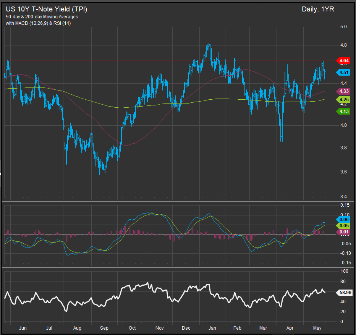Click the Jan month label on time axis
This screenshot has height=335, width=356.
click(x=212, y=328)
